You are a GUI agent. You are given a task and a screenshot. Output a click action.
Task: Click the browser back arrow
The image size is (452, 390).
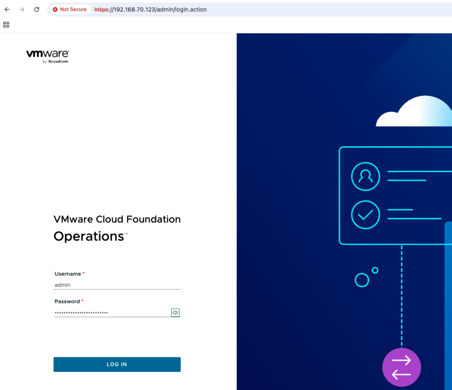coord(7,9)
